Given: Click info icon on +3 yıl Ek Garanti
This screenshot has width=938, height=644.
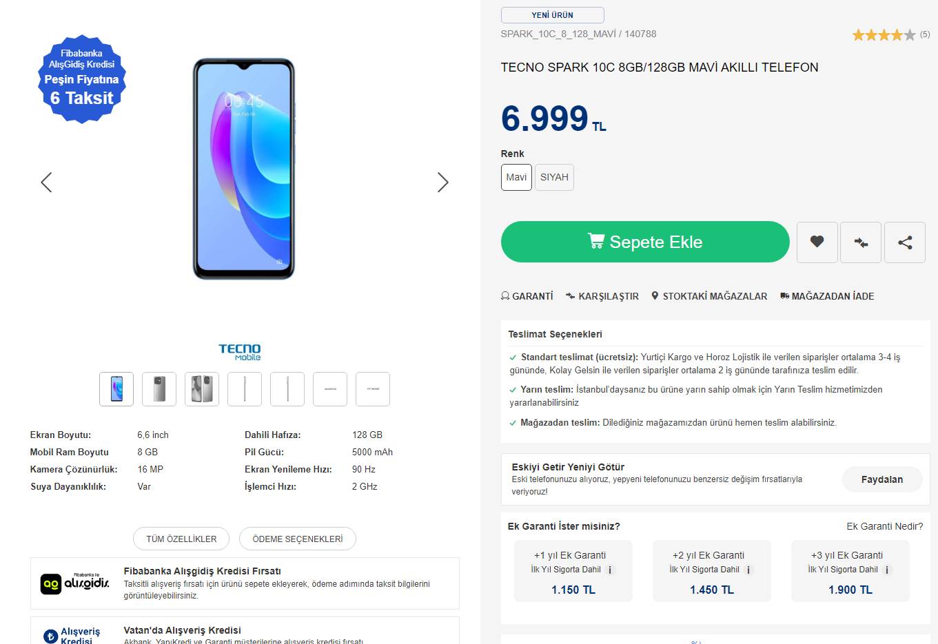Looking at the screenshot, I should 888,570.
